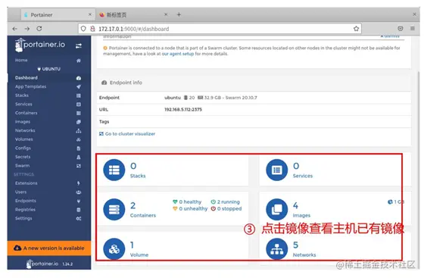Click the Home house icon in sidebar

[x=79, y=61]
